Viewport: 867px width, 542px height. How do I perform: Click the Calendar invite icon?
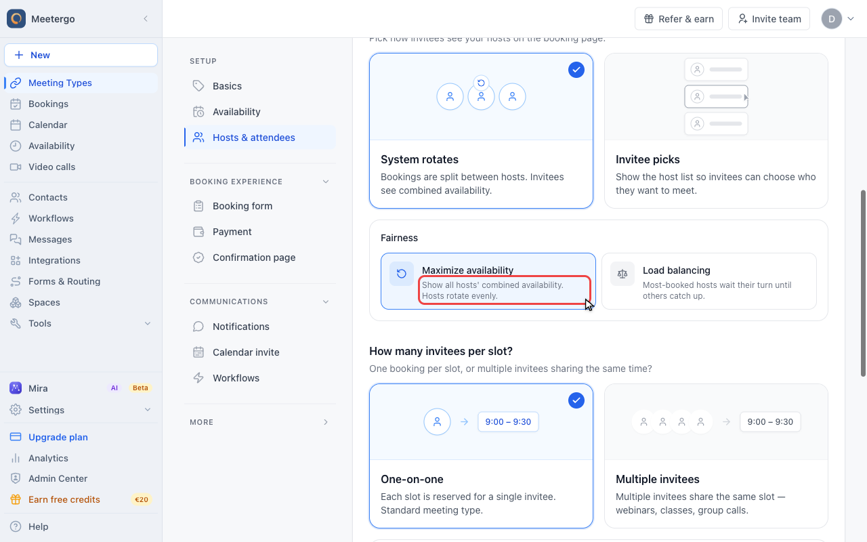198,352
